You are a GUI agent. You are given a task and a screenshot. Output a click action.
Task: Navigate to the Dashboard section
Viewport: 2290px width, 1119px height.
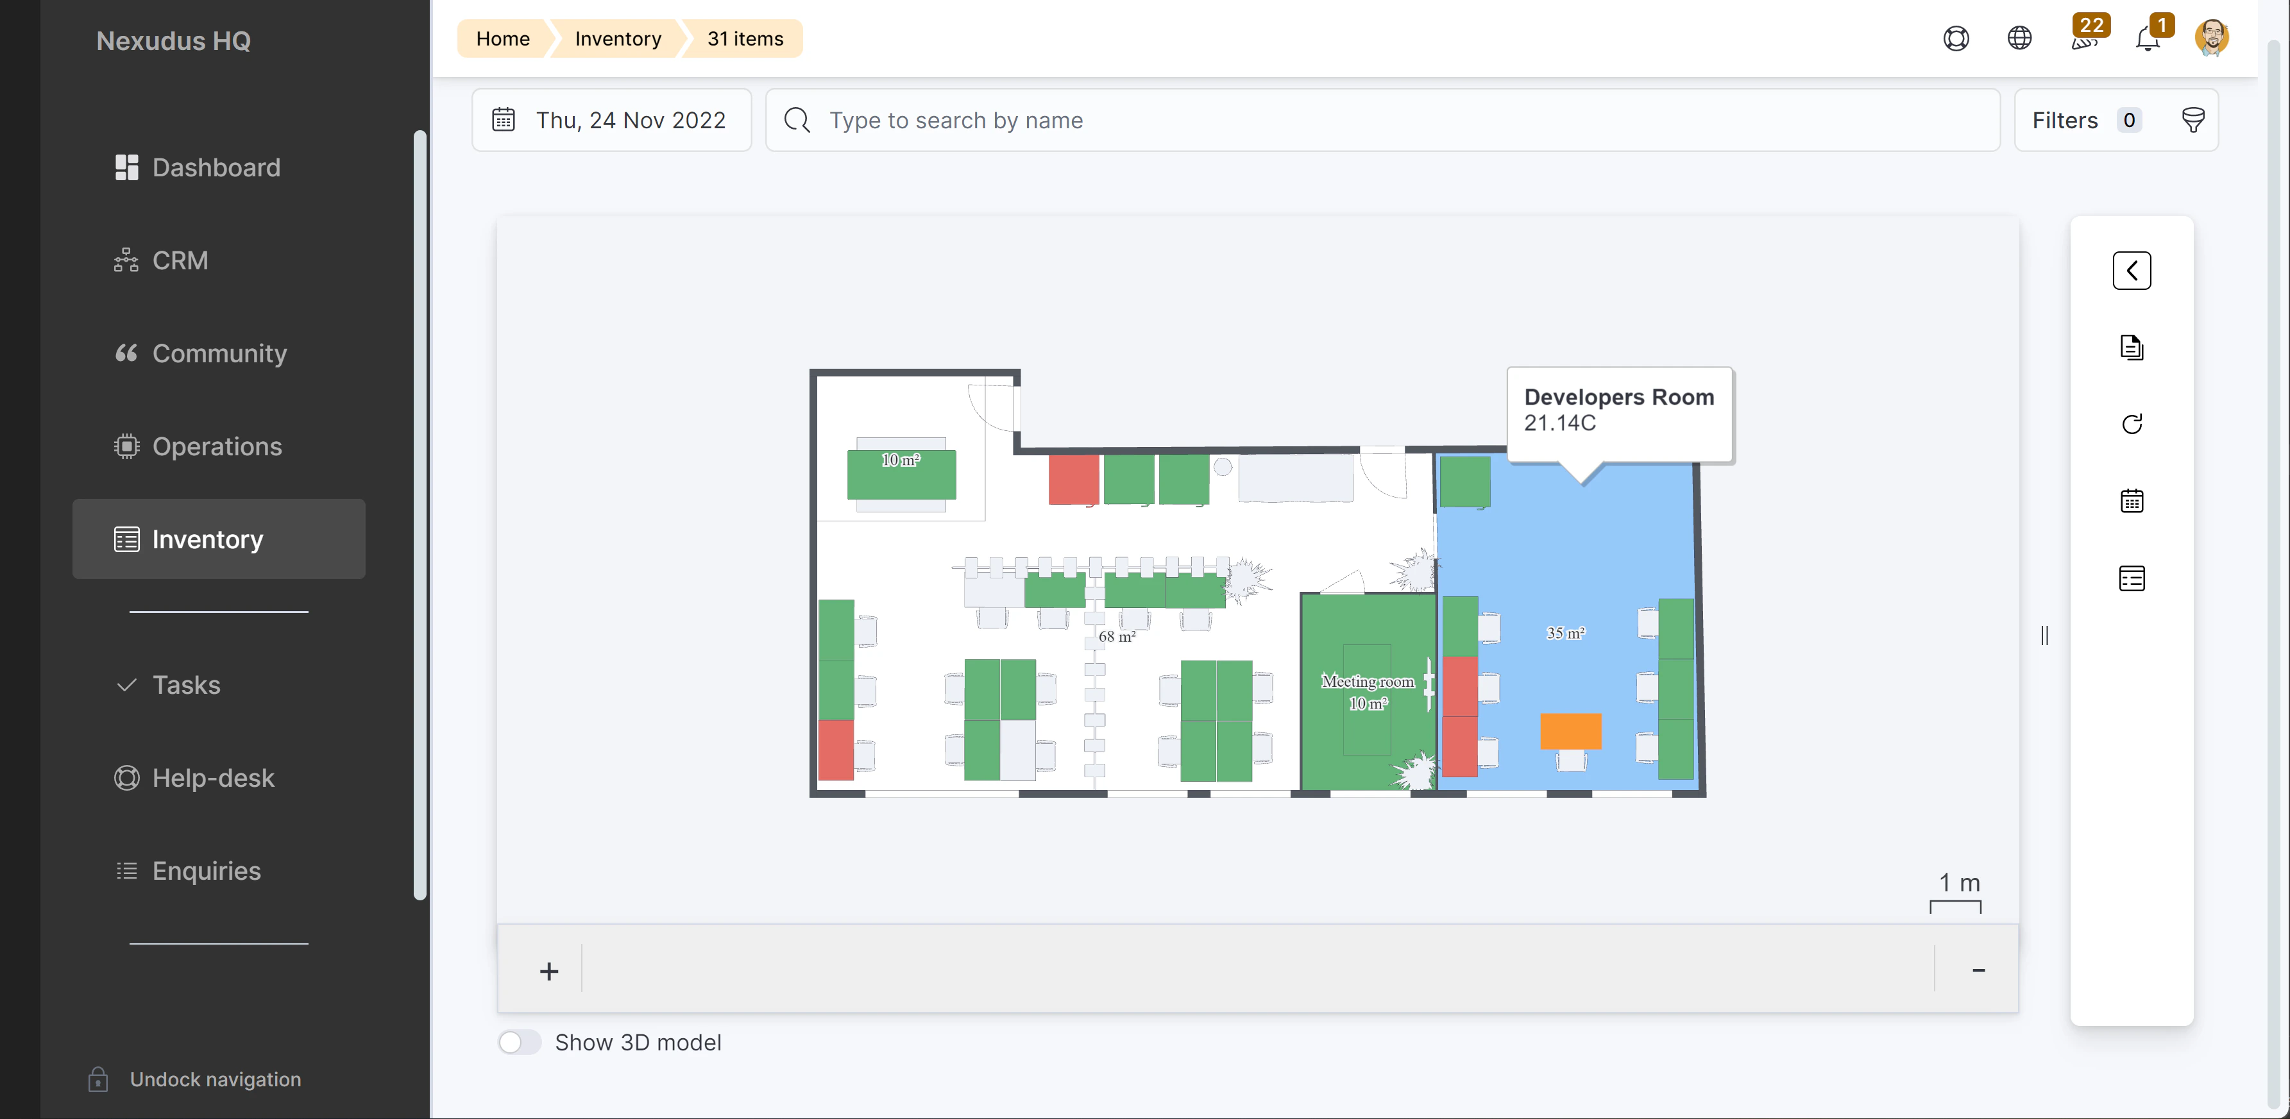(216, 167)
